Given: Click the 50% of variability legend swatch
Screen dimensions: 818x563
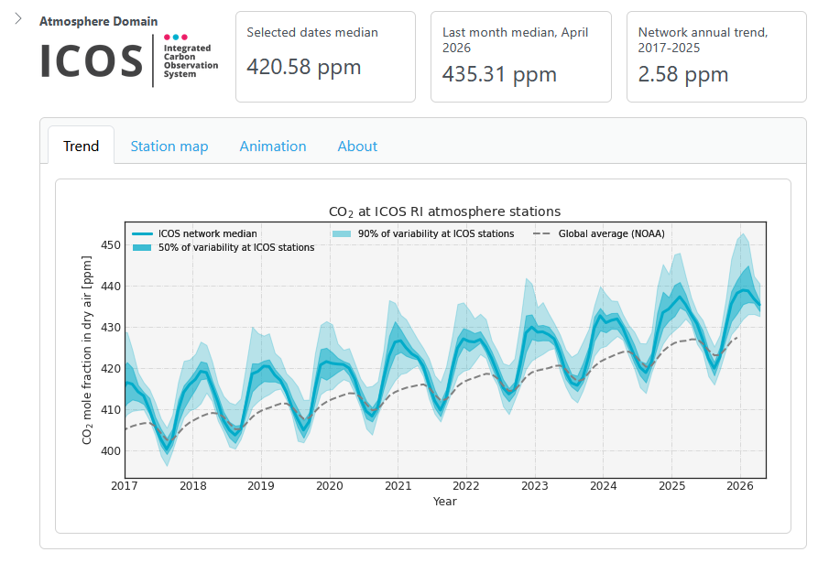Looking at the screenshot, I should coord(142,247).
